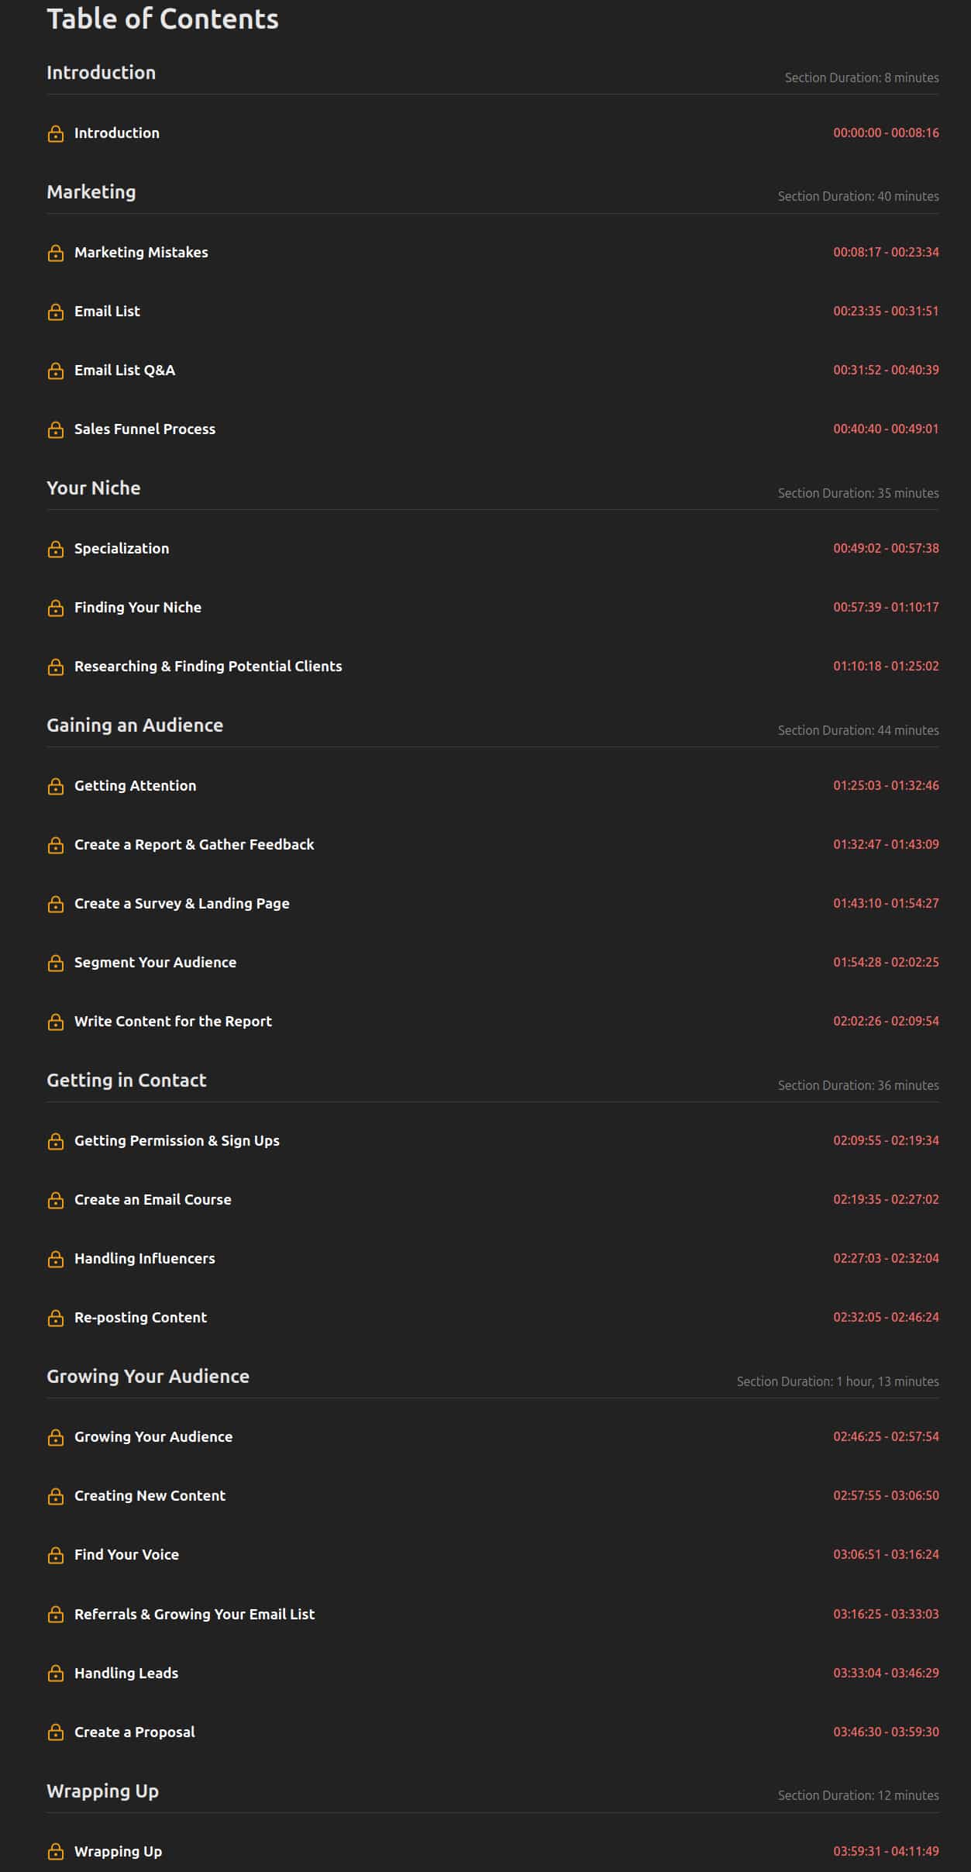Image resolution: width=971 pixels, height=1872 pixels.
Task: Click the lock icon next to Marketing Mistakes
Action: 56,253
